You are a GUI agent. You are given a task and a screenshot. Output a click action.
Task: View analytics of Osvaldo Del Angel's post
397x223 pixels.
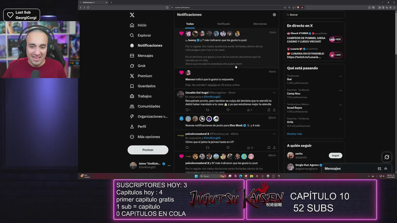pyautogui.click(x=249, y=110)
